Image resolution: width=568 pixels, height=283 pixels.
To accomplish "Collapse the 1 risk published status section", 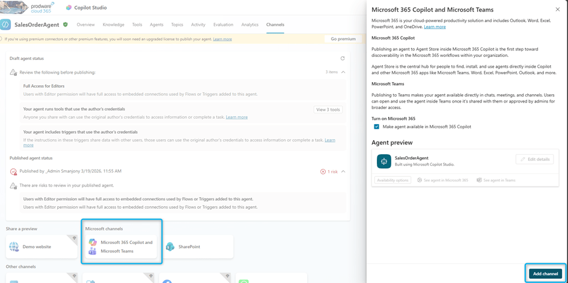I will (x=343, y=171).
